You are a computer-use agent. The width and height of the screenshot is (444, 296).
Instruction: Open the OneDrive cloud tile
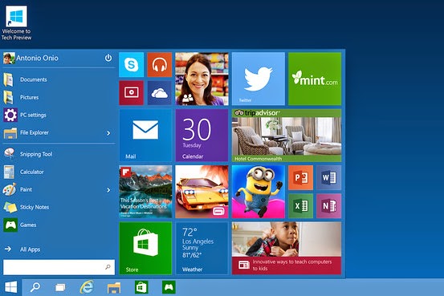tap(160, 93)
